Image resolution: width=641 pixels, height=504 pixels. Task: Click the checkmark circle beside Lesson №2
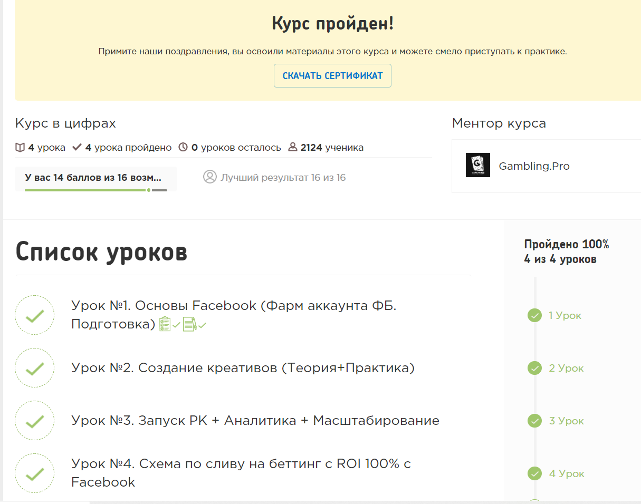(34, 368)
